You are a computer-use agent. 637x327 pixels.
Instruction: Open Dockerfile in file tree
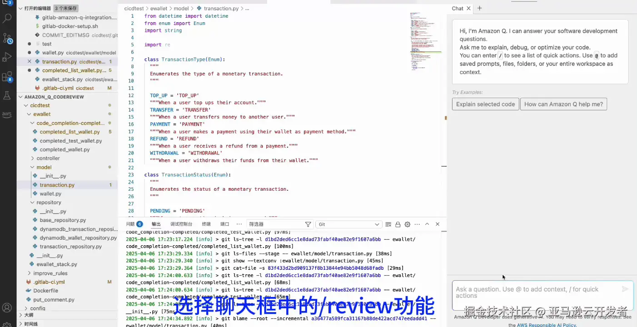click(45, 291)
